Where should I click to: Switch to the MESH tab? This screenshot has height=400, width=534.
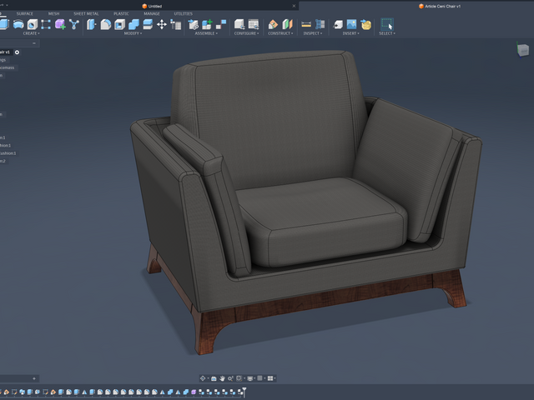(x=53, y=13)
